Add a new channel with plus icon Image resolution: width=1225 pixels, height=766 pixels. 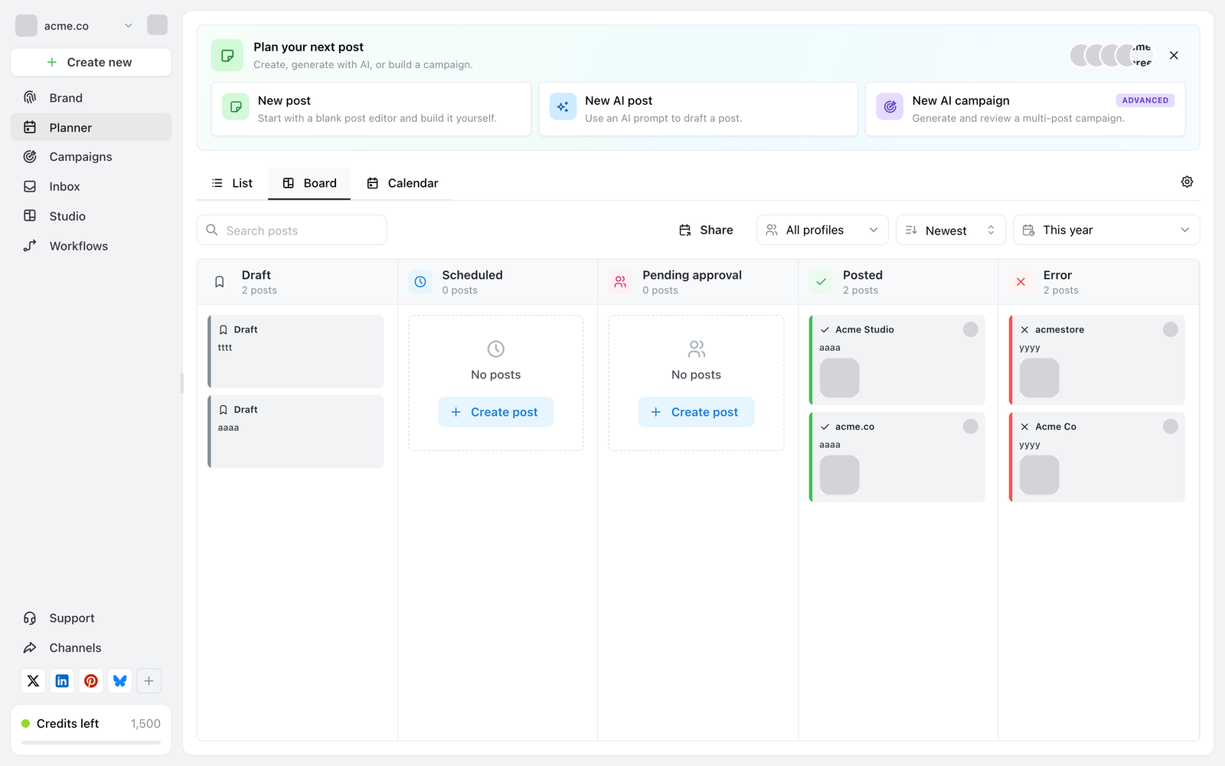pyautogui.click(x=149, y=681)
